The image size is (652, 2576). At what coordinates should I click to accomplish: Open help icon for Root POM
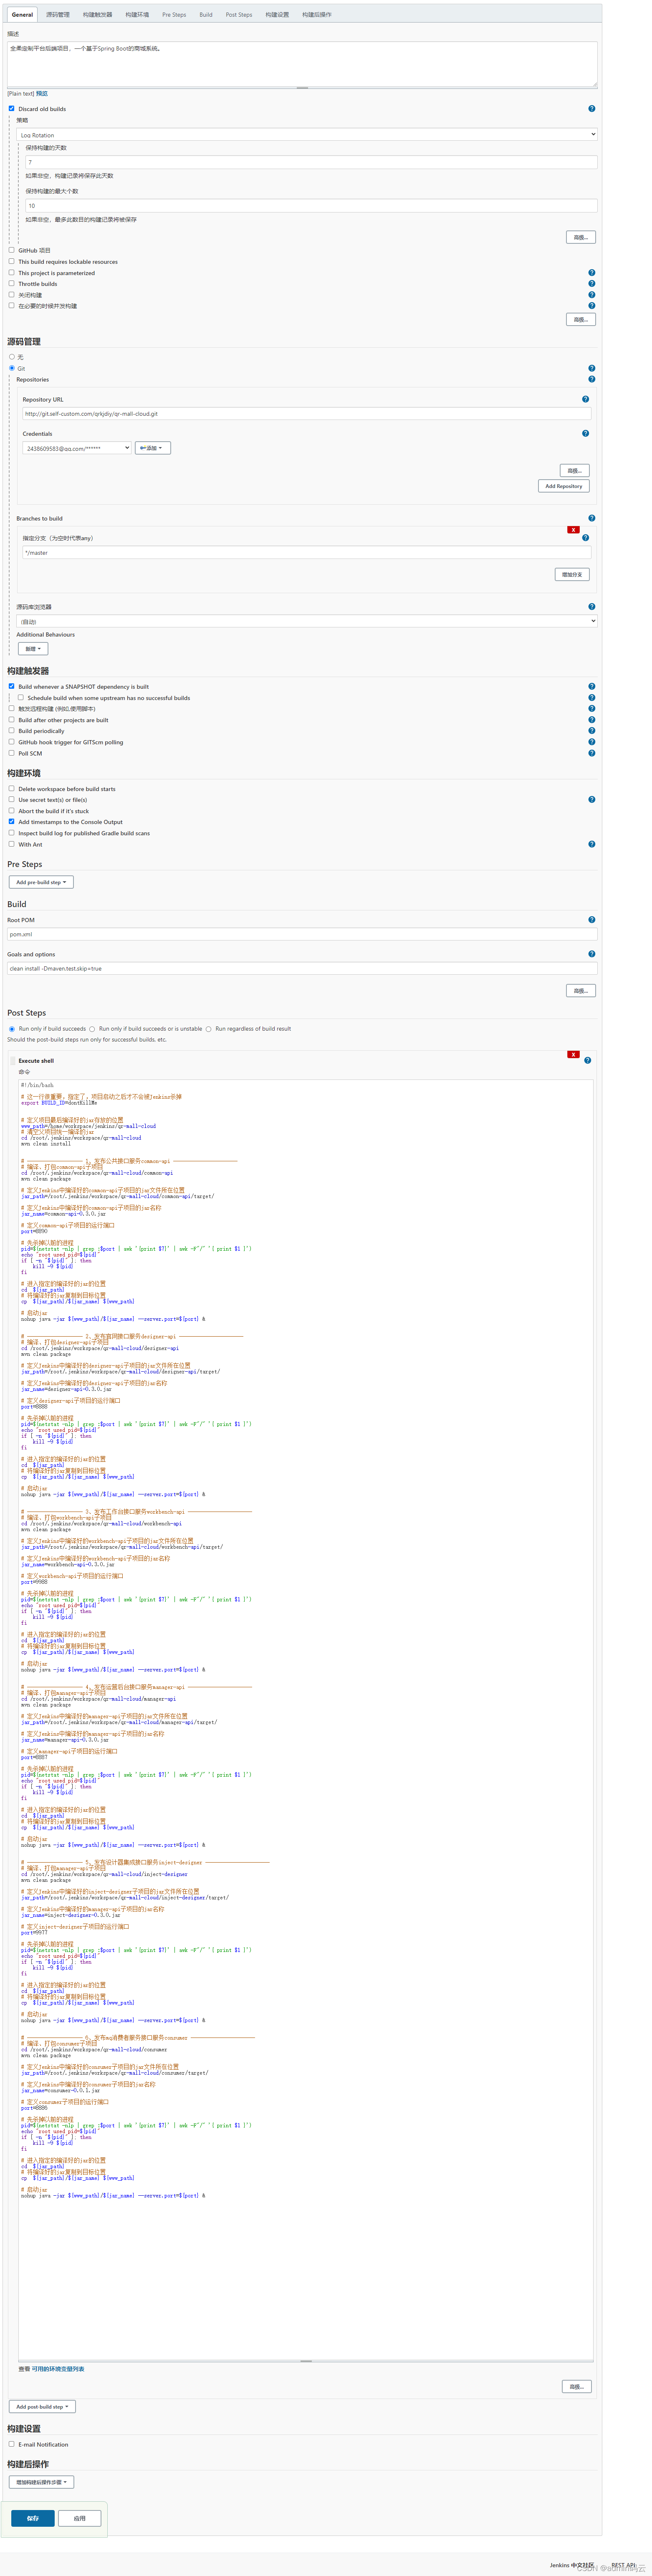tap(591, 919)
